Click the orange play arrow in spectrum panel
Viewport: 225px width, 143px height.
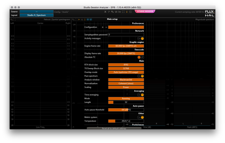pos(79,19)
